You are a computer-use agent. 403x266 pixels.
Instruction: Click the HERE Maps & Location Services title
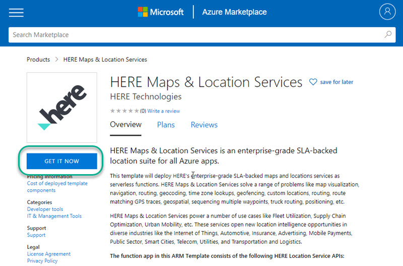(x=206, y=82)
